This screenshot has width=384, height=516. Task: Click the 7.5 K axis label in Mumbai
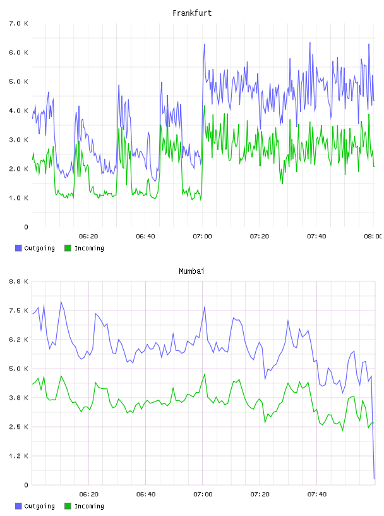pos(19,310)
